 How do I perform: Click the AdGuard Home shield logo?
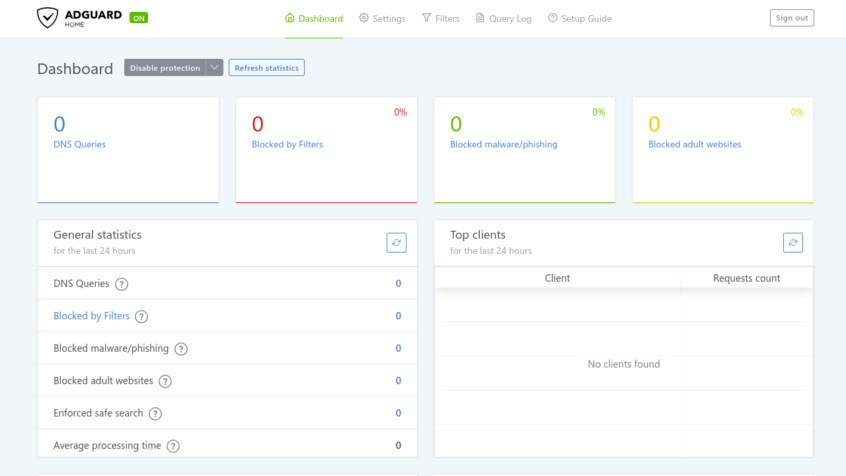48,18
